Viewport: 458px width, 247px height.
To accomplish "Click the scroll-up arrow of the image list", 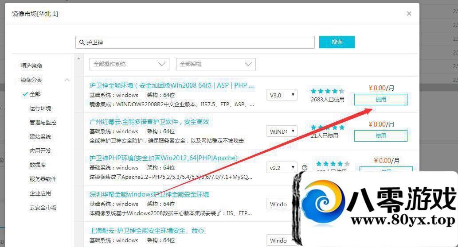I will tap(78, 58).
